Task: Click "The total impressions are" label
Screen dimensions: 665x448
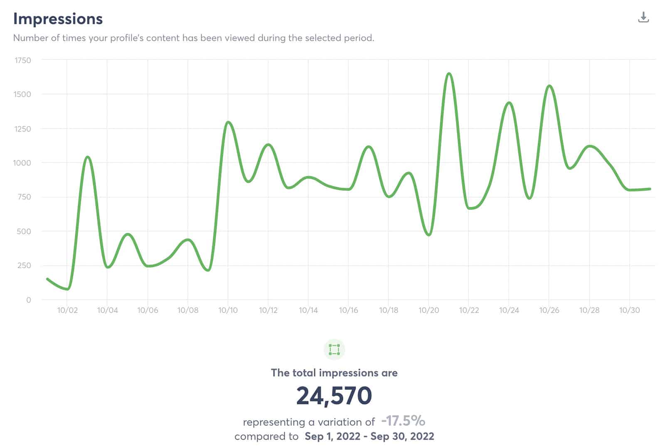Action: (x=334, y=373)
